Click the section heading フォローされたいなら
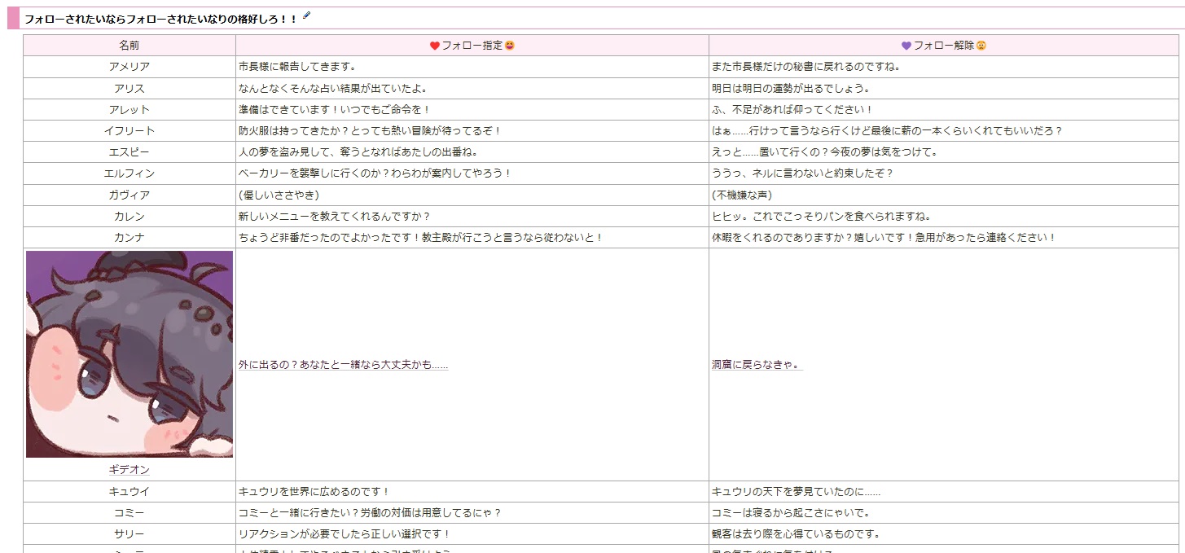This screenshot has height=553, width=1185. (160, 18)
